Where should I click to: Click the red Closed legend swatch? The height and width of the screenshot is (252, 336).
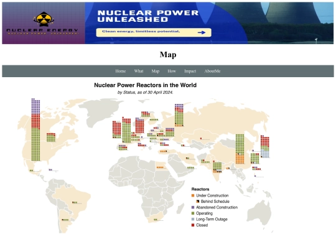point(193,225)
